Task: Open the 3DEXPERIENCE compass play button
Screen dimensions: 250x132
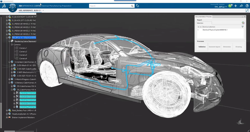Action: tap(12, 7)
